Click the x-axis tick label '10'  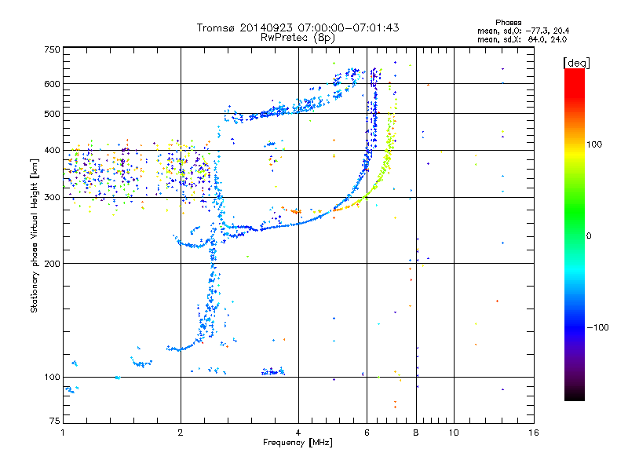(x=454, y=433)
